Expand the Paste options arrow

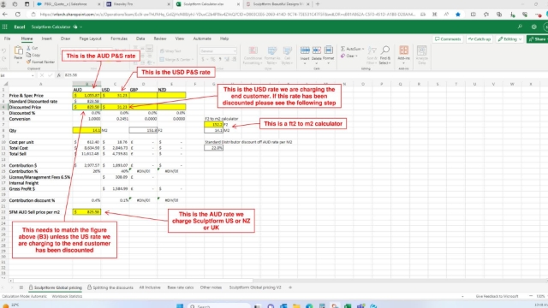(18, 62)
